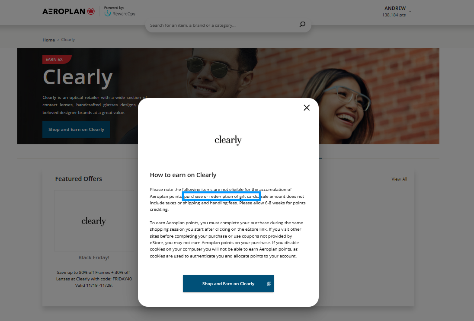The height and width of the screenshot is (321, 474).
Task: Click the EARN 5X badge
Action: coord(56,59)
